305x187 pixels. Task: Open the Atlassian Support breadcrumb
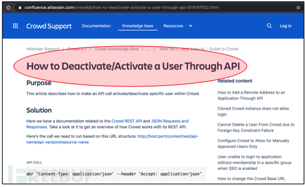coord(43,49)
